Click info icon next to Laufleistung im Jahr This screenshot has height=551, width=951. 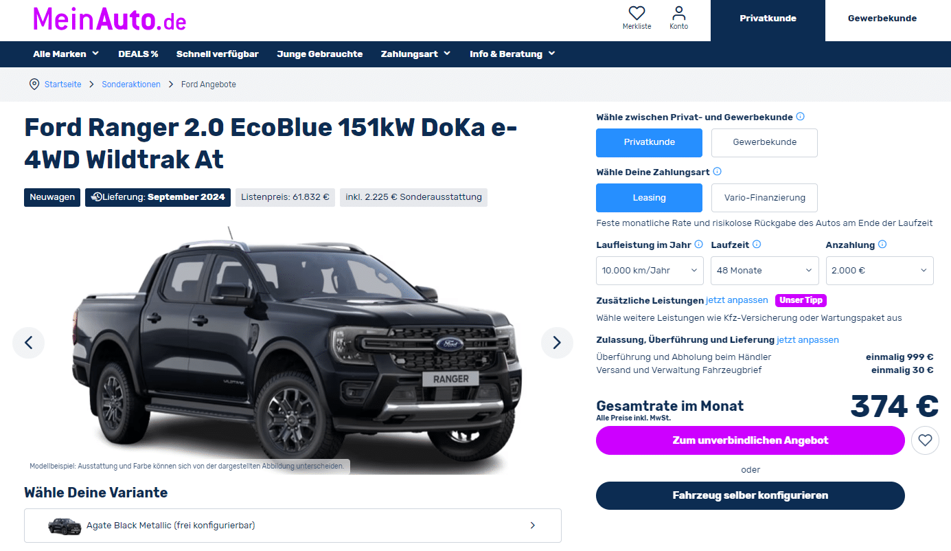698,245
